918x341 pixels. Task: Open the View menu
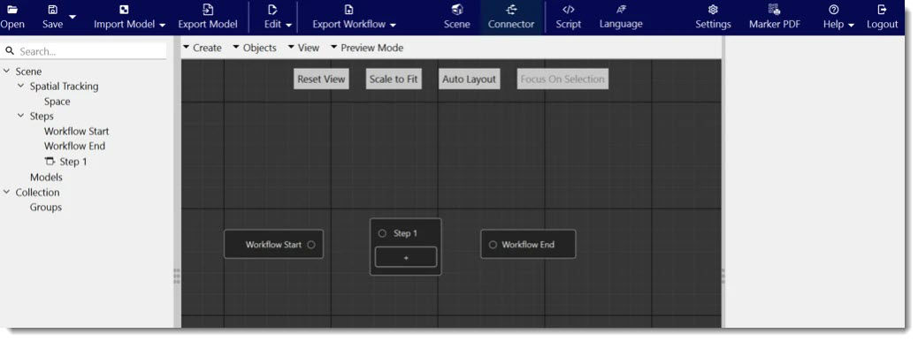[303, 48]
